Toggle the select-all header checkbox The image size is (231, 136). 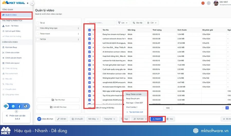coord(89,30)
